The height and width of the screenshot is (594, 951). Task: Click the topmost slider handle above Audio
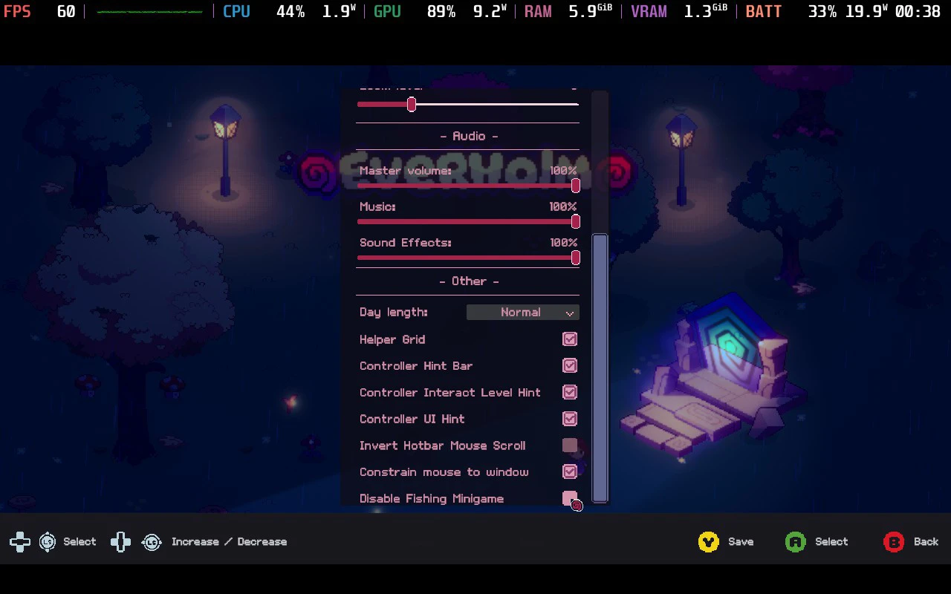pos(412,105)
